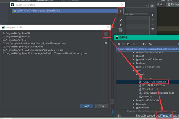Click the 取消 cancel button

[x=101, y=106]
